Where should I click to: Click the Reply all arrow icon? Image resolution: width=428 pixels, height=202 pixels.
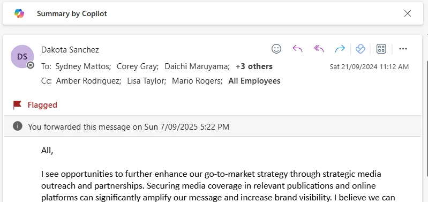(x=319, y=49)
